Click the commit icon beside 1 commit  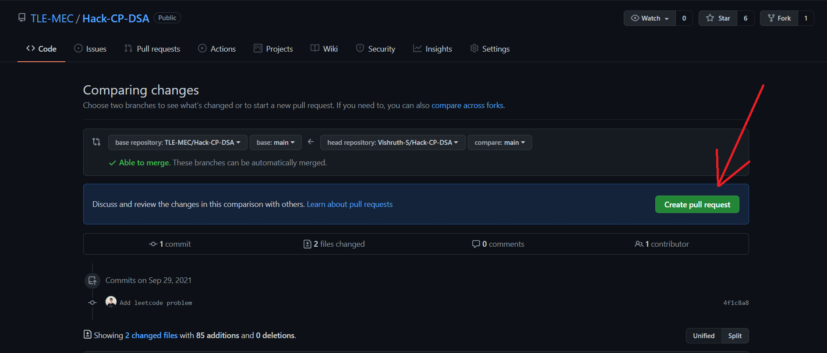pos(153,244)
